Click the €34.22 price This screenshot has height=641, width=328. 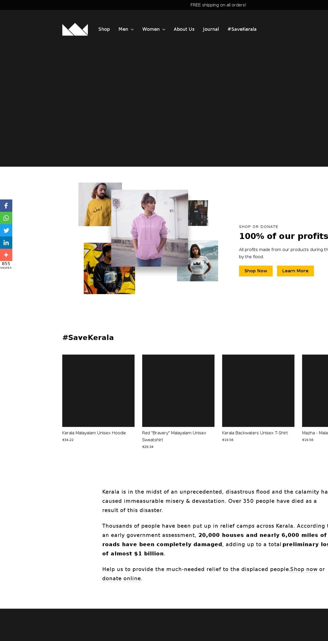coord(68,440)
